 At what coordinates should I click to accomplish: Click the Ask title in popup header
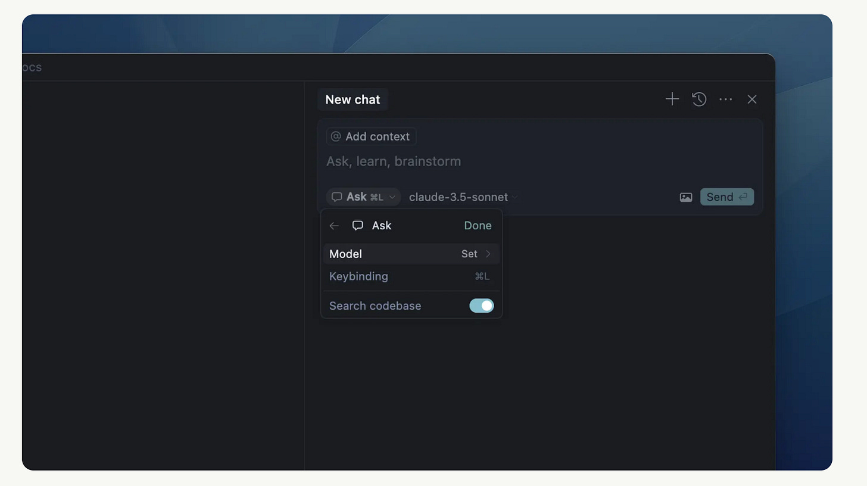click(382, 226)
